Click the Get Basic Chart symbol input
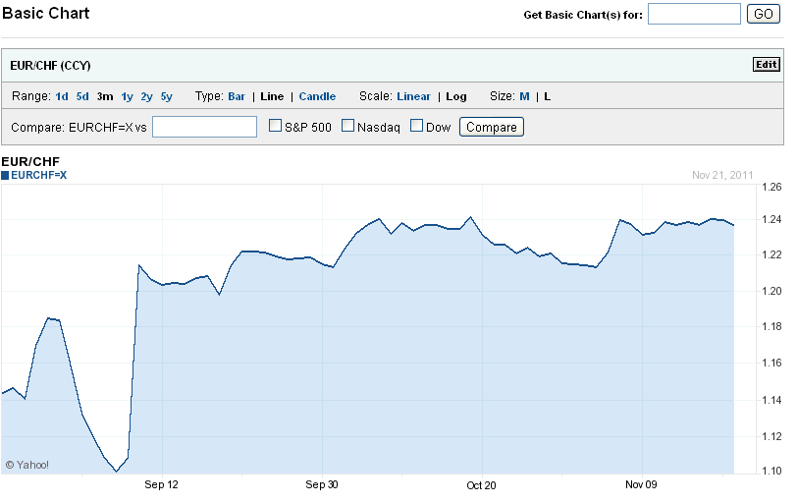Viewport: 797px width, 504px height. coord(694,14)
